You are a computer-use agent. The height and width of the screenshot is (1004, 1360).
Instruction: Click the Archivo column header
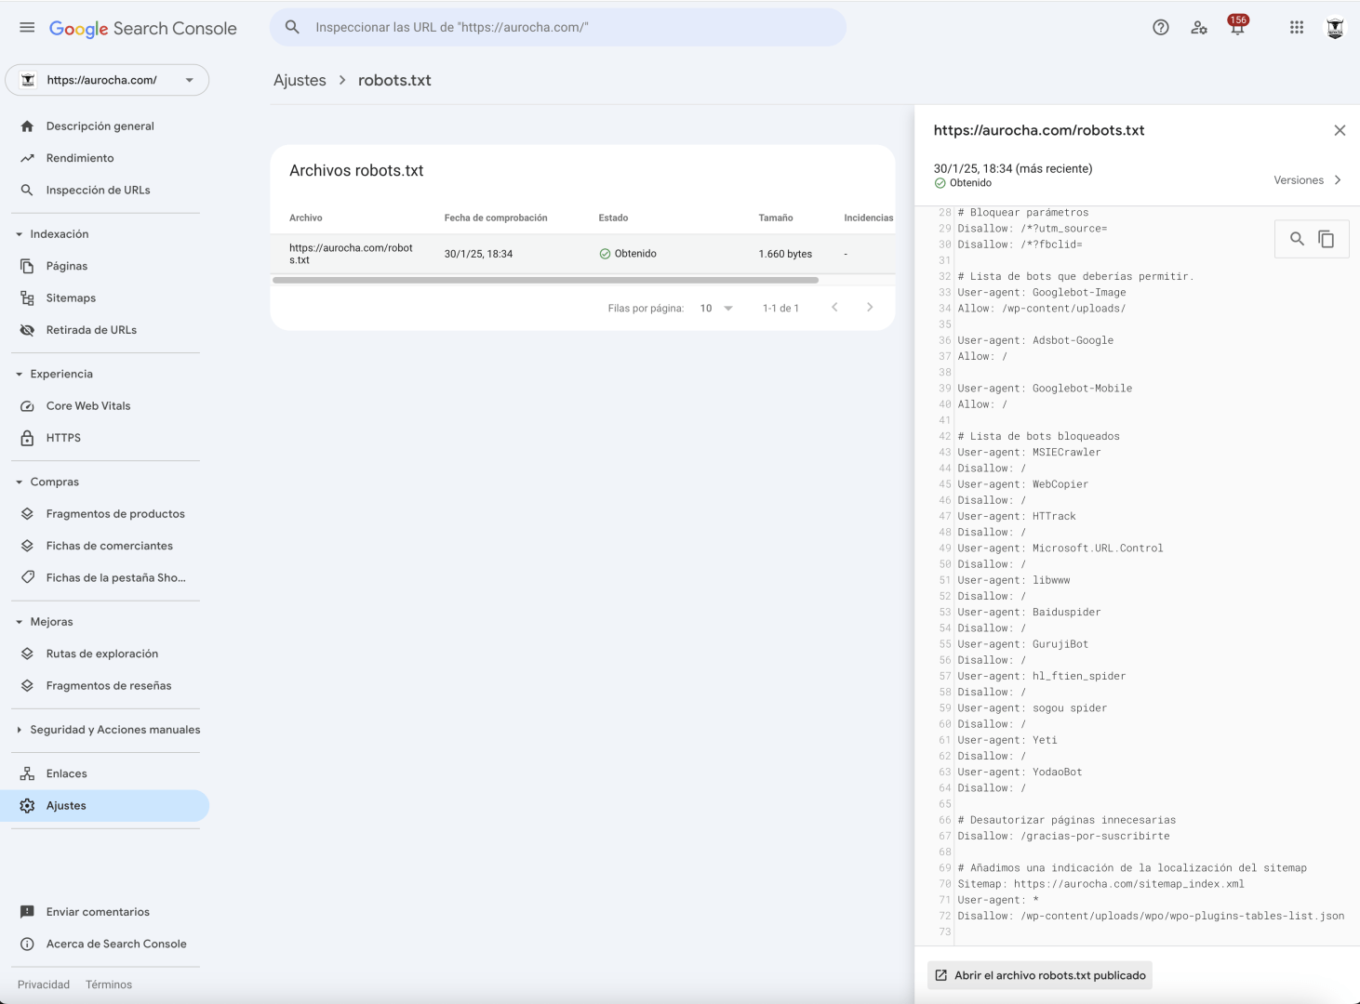click(x=306, y=218)
